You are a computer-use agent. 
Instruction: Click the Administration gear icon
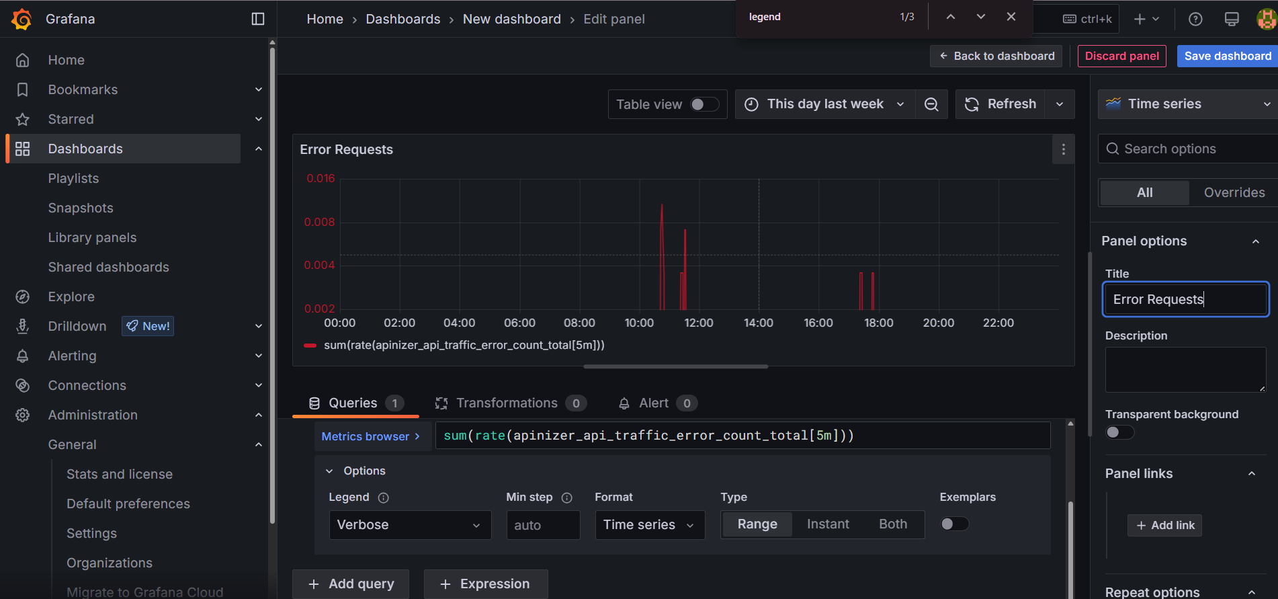click(22, 415)
